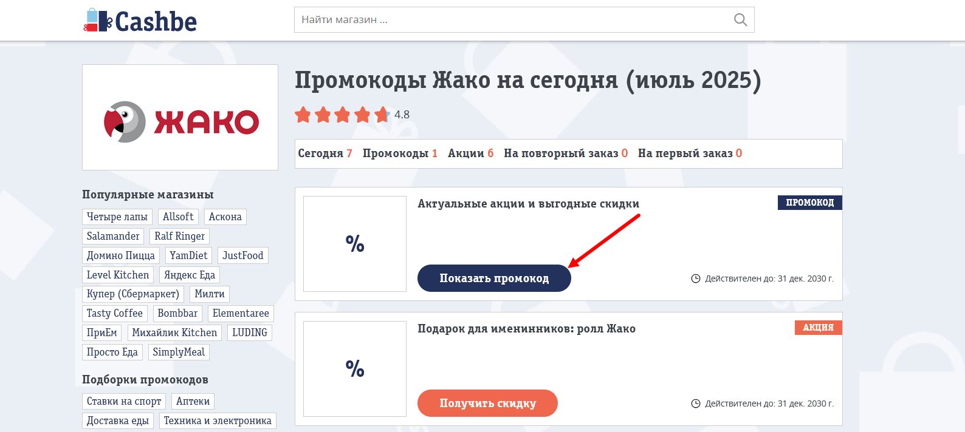965x432 pixels.
Task: Open the 'Allsoft' store link
Action: tap(178, 217)
